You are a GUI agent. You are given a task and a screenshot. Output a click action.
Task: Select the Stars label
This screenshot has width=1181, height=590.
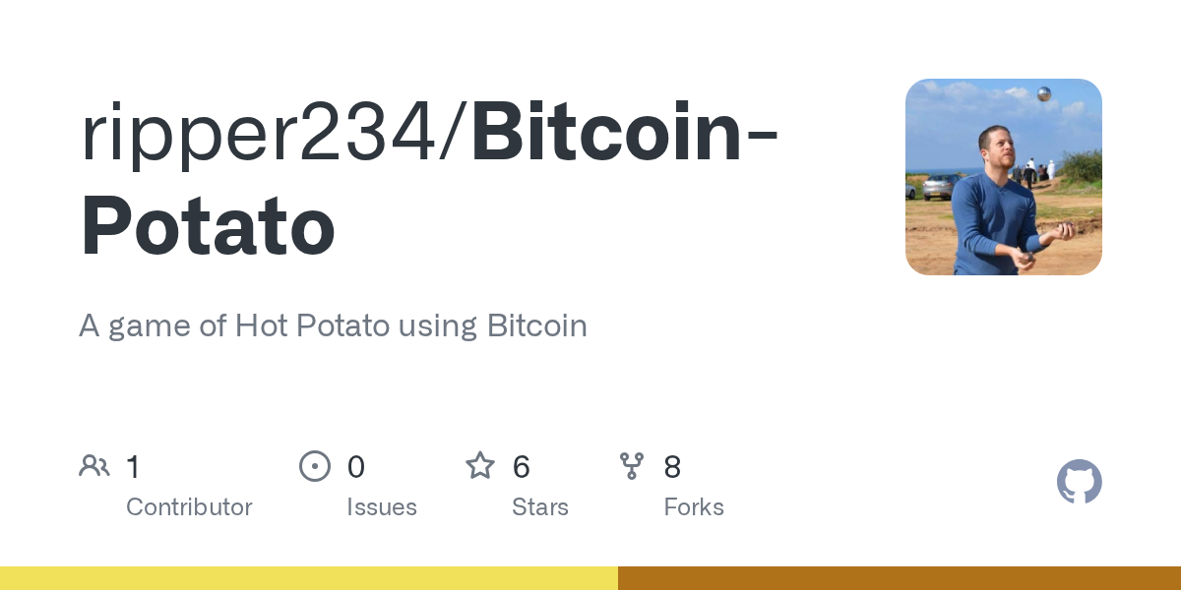(539, 507)
